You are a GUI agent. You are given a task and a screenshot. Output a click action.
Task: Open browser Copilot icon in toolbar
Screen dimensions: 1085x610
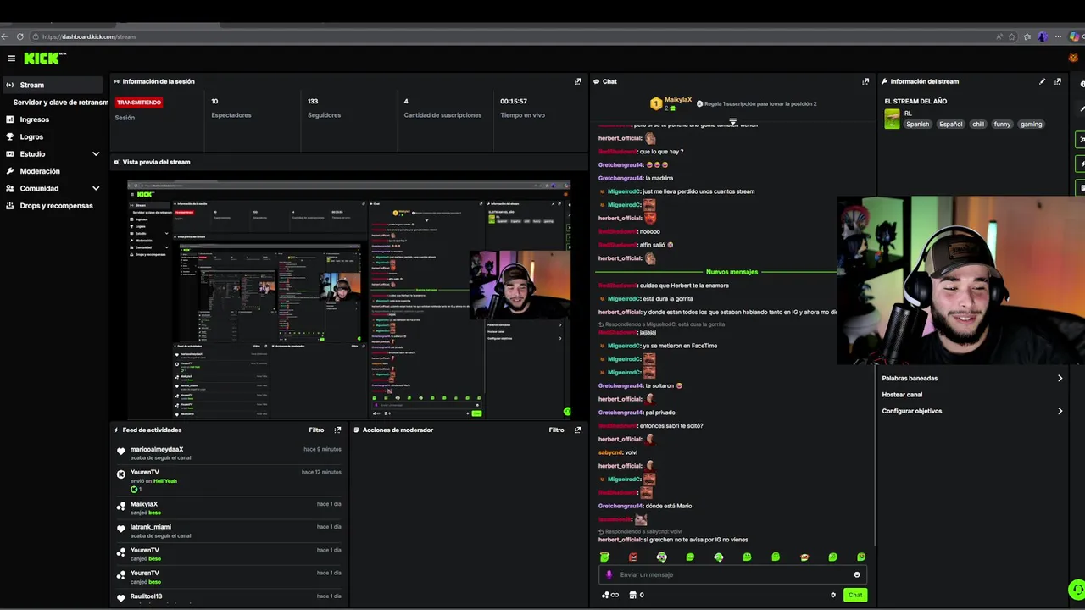1074,36
